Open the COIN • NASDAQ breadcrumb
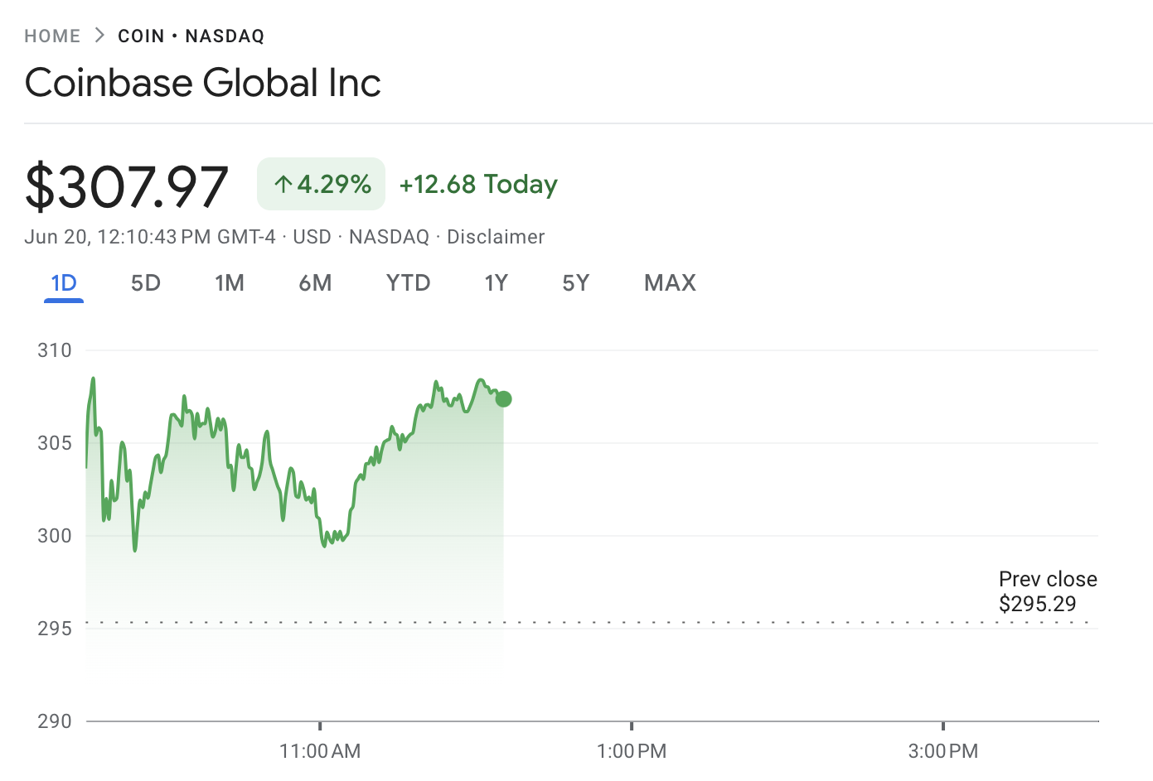 (x=191, y=36)
